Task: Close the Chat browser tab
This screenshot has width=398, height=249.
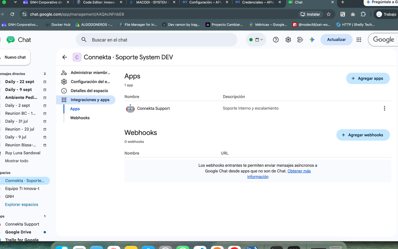Action: (332, 2)
